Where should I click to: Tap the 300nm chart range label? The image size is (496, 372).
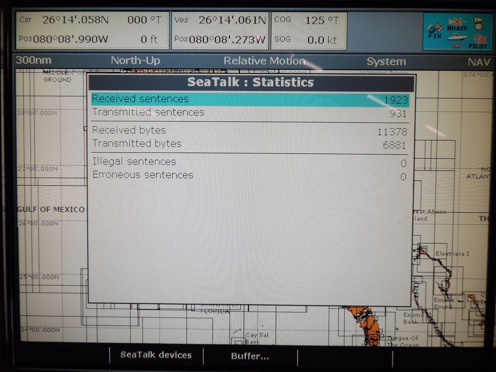click(x=33, y=60)
